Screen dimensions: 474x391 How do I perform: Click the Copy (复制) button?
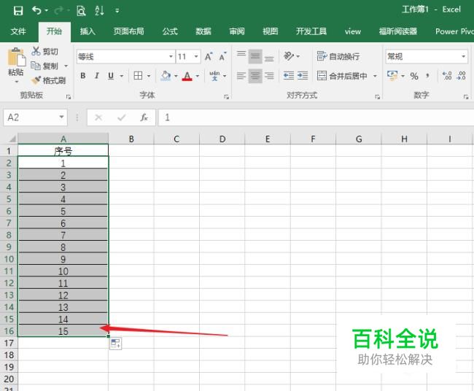[44, 66]
